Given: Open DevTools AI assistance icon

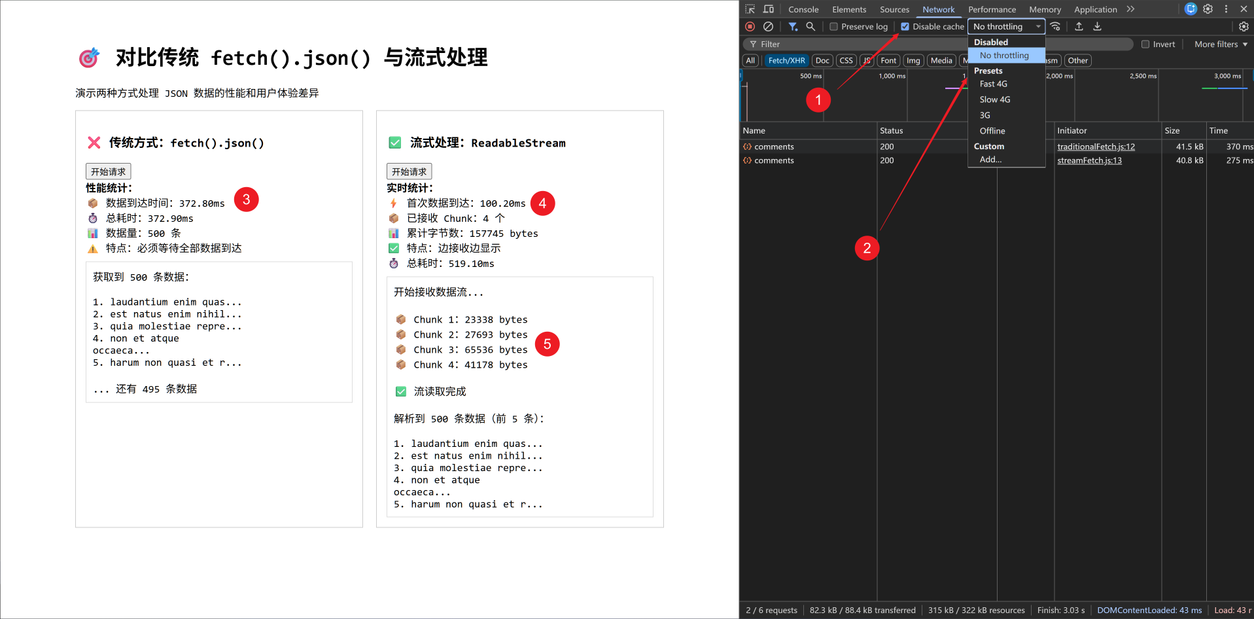Looking at the screenshot, I should [x=1191, y=9].
